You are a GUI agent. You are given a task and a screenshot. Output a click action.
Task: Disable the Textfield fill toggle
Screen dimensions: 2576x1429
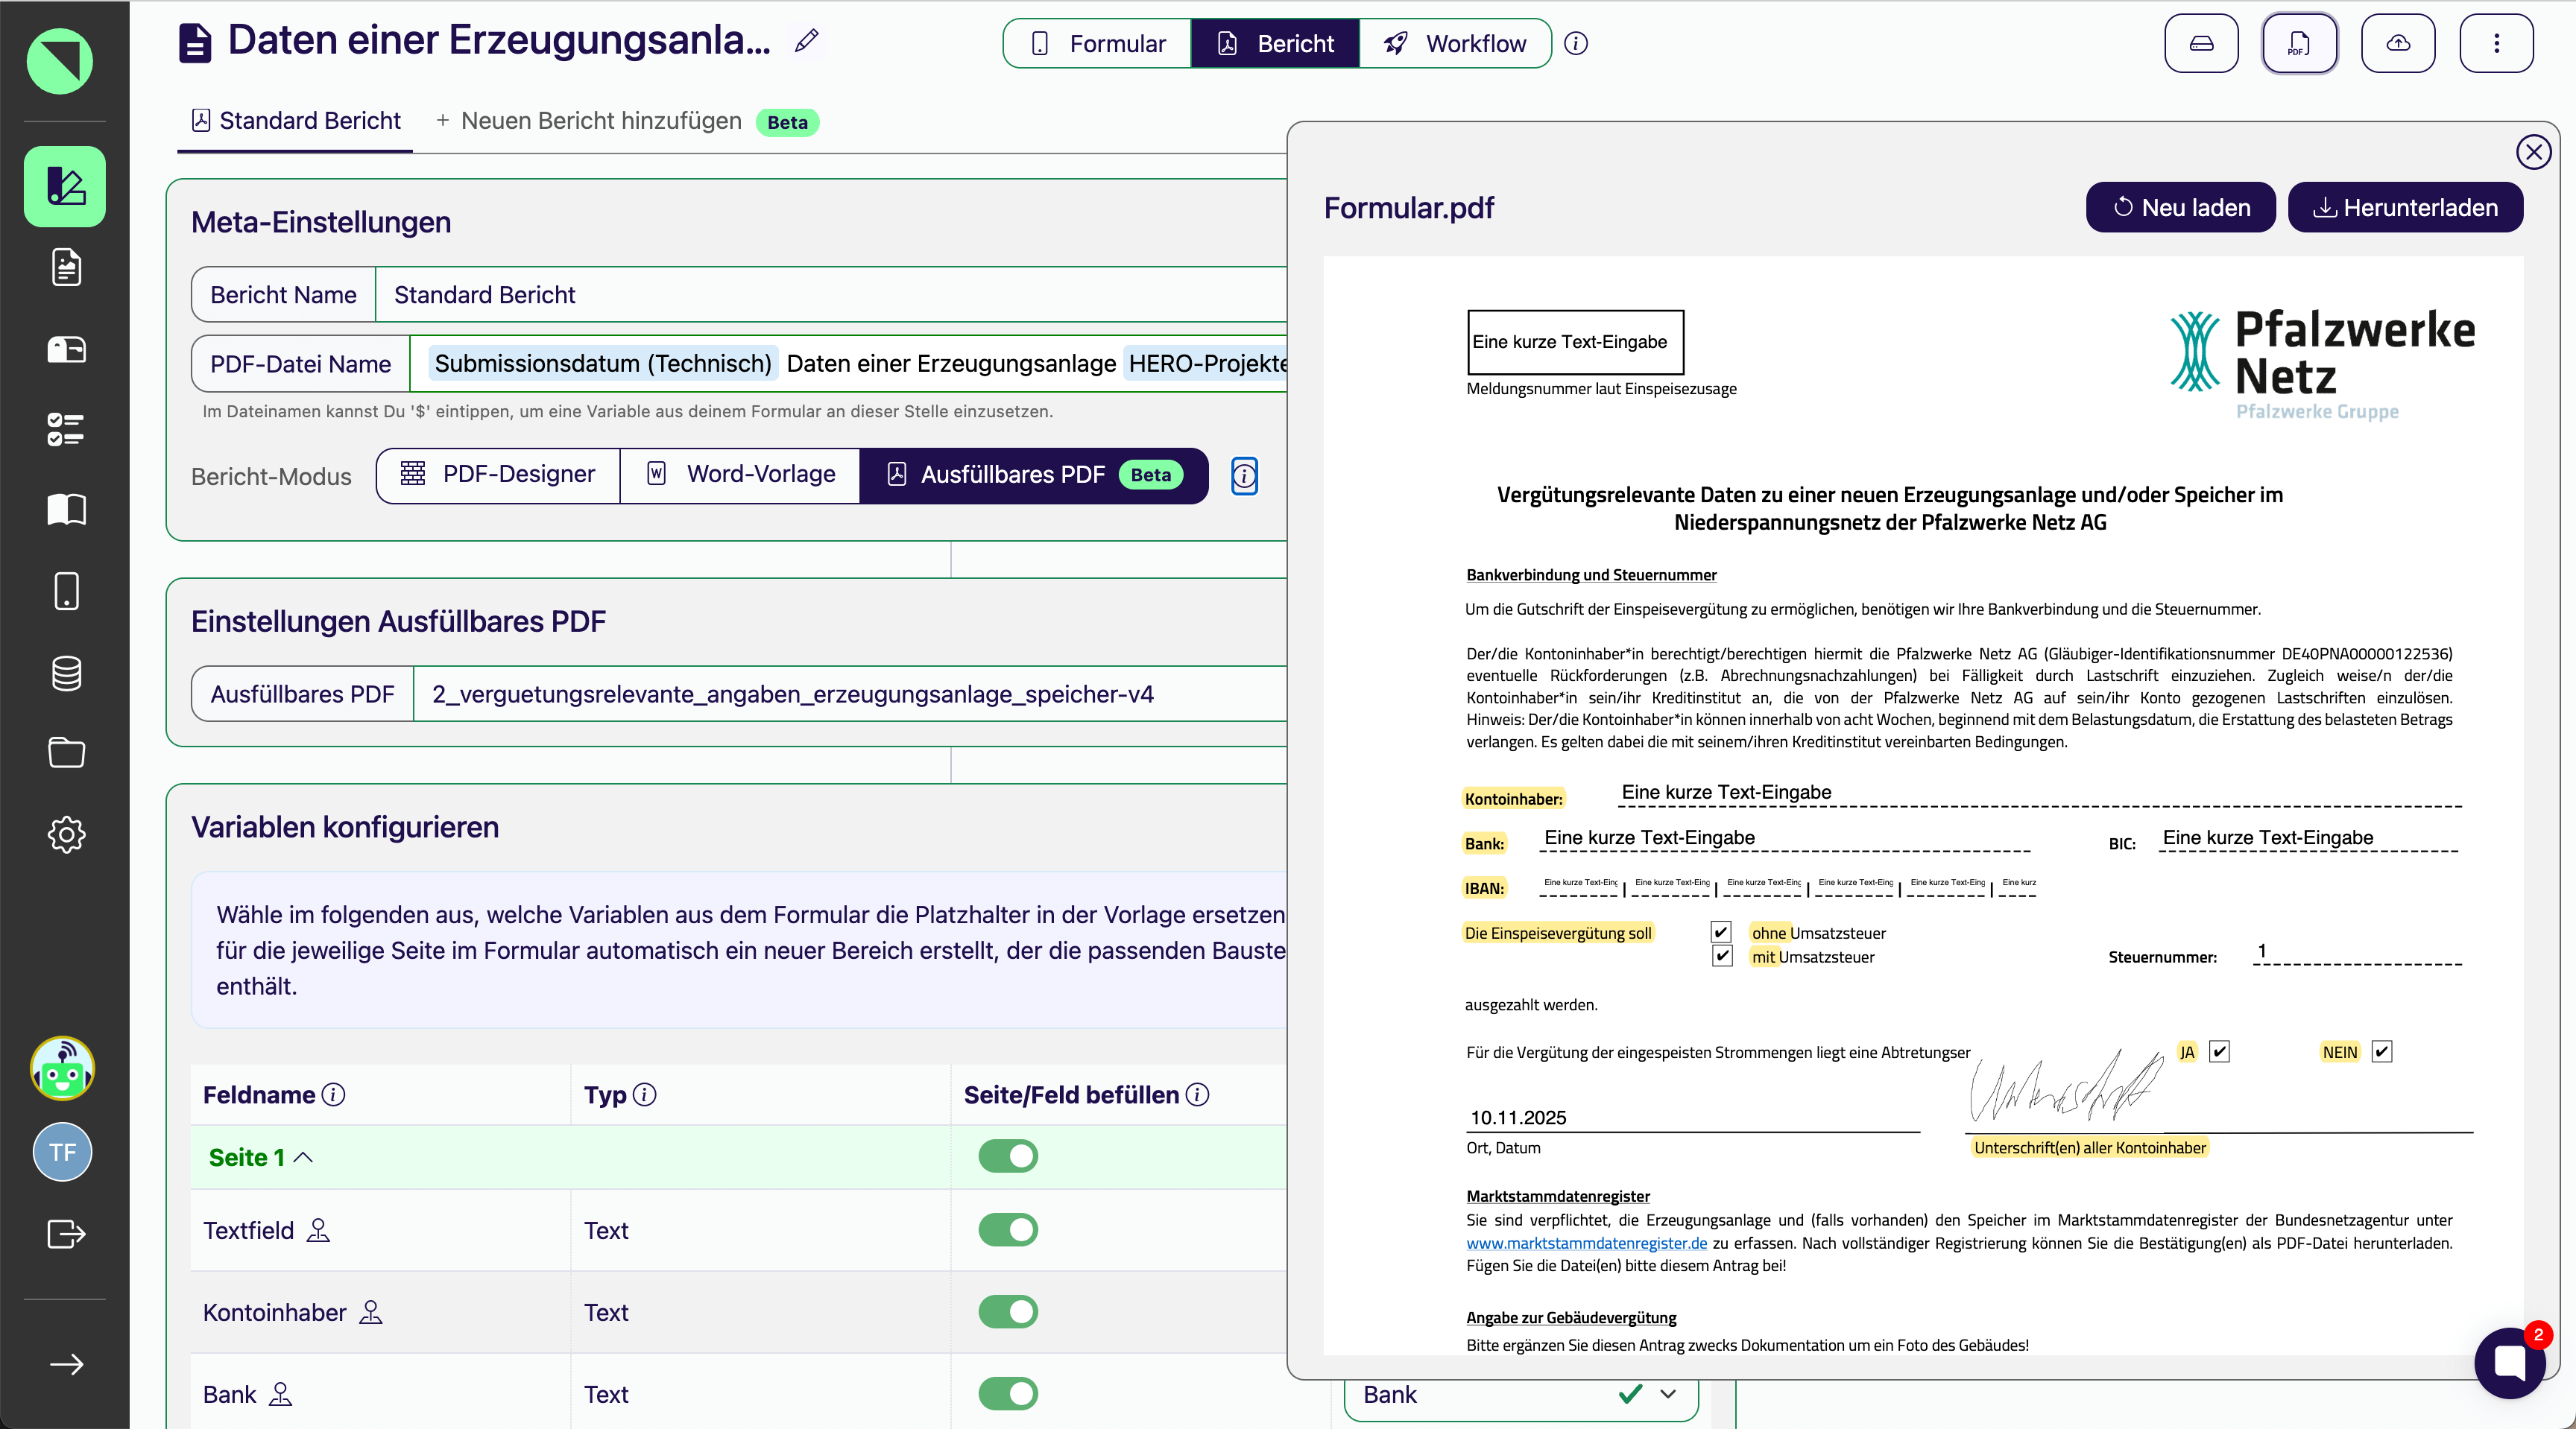click(1008, 1230)
